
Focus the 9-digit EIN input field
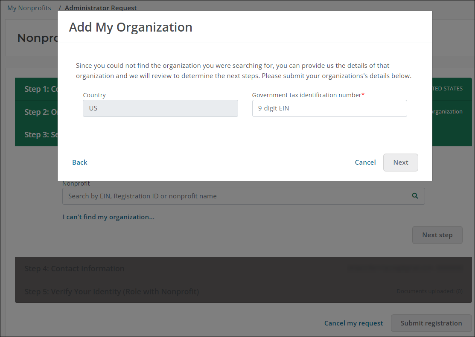(329, 108)
